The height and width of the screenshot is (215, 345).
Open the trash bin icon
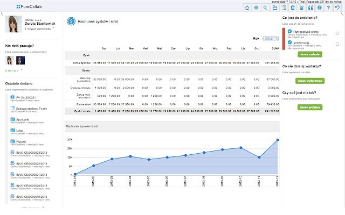(293, 8)
